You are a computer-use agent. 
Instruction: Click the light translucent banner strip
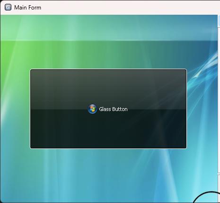[109, 28]
